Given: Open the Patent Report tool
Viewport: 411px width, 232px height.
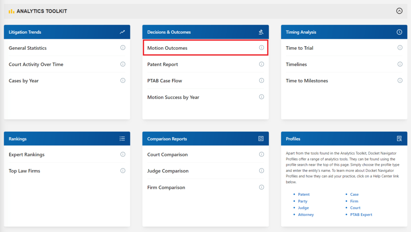Looking at the screenshot, I should [x=163, y=64].
